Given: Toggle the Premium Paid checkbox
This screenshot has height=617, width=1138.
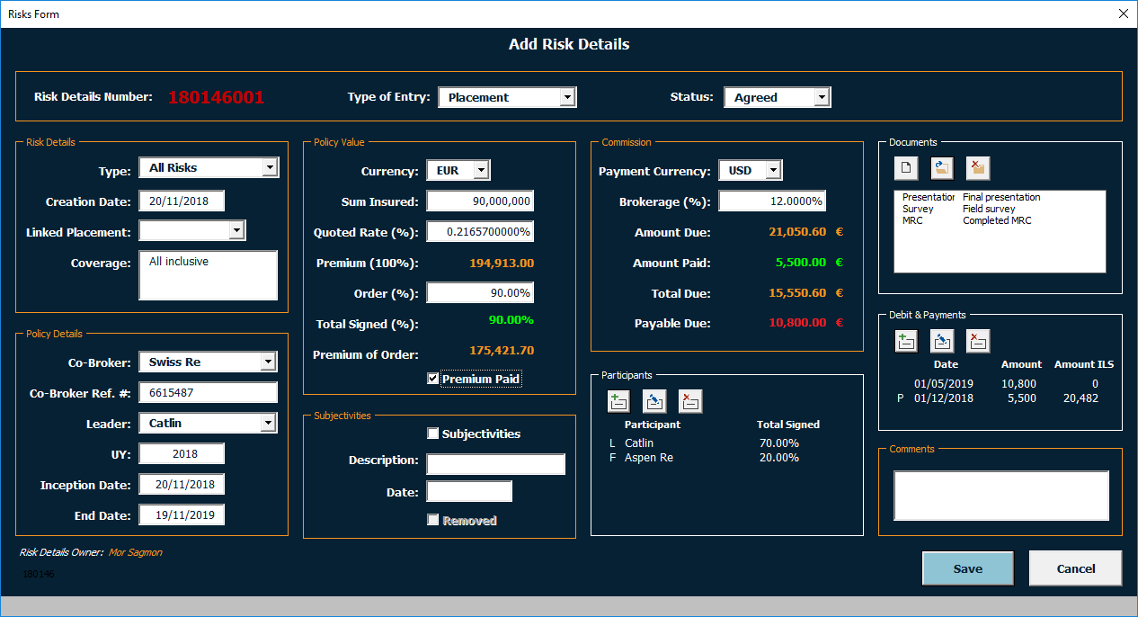Looking at the screenshot, I should tap(433, 379).
